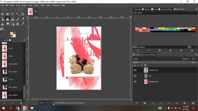Open the Edit menu
The height and width of the screenshot is (111, 198).
(x=7, y=5)
